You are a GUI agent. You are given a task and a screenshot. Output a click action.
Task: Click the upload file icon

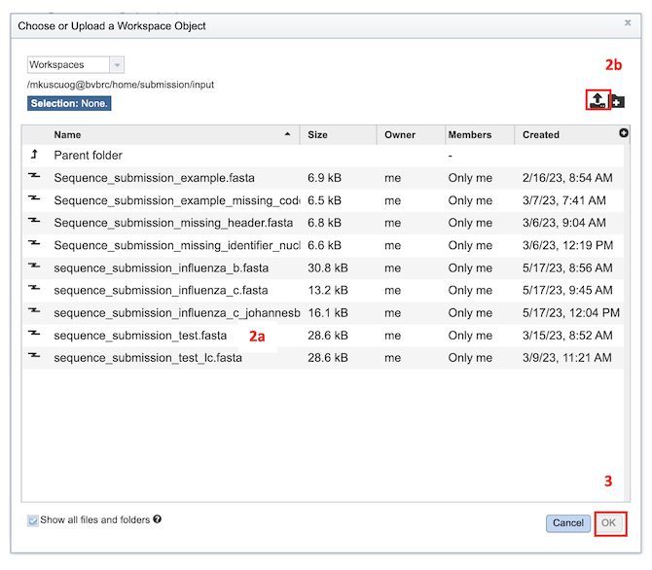(598, 100)
